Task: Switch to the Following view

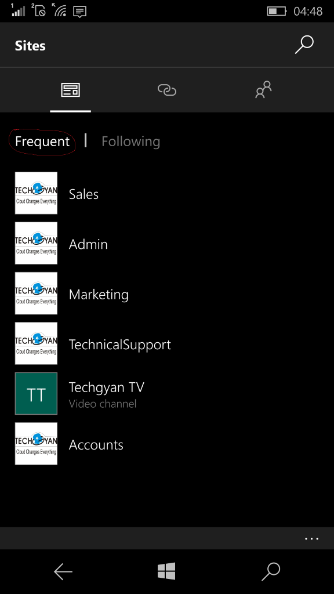Action: click(130, 141)
